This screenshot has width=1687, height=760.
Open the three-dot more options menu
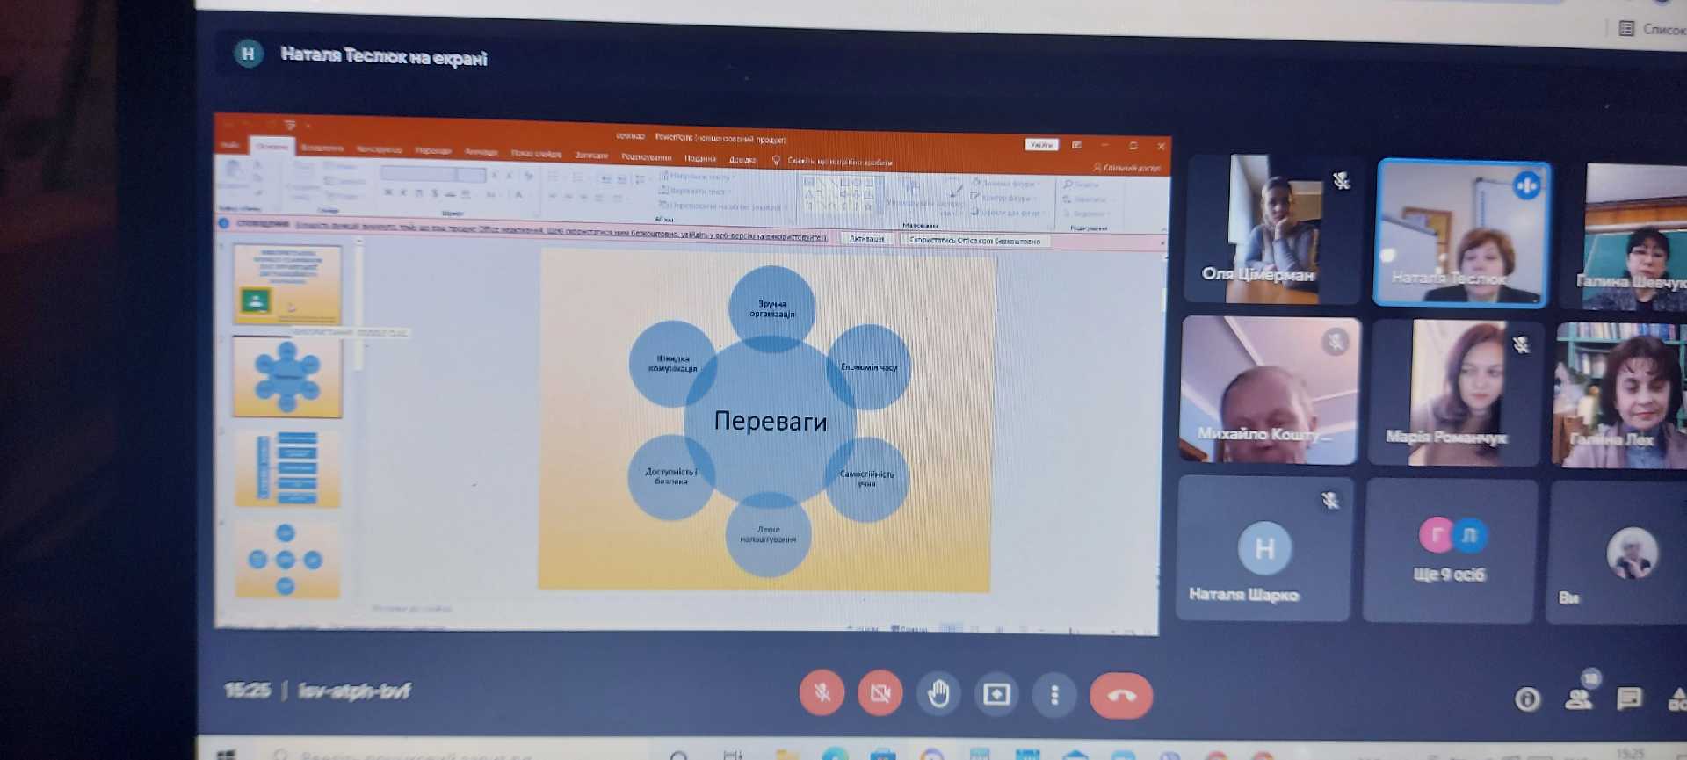pos(1054,696)
